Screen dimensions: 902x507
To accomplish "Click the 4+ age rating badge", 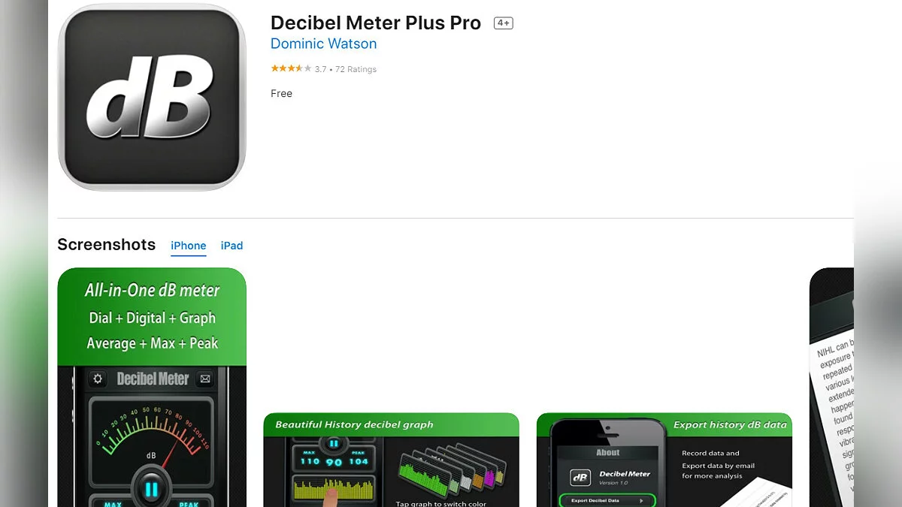I will (503, 23).
